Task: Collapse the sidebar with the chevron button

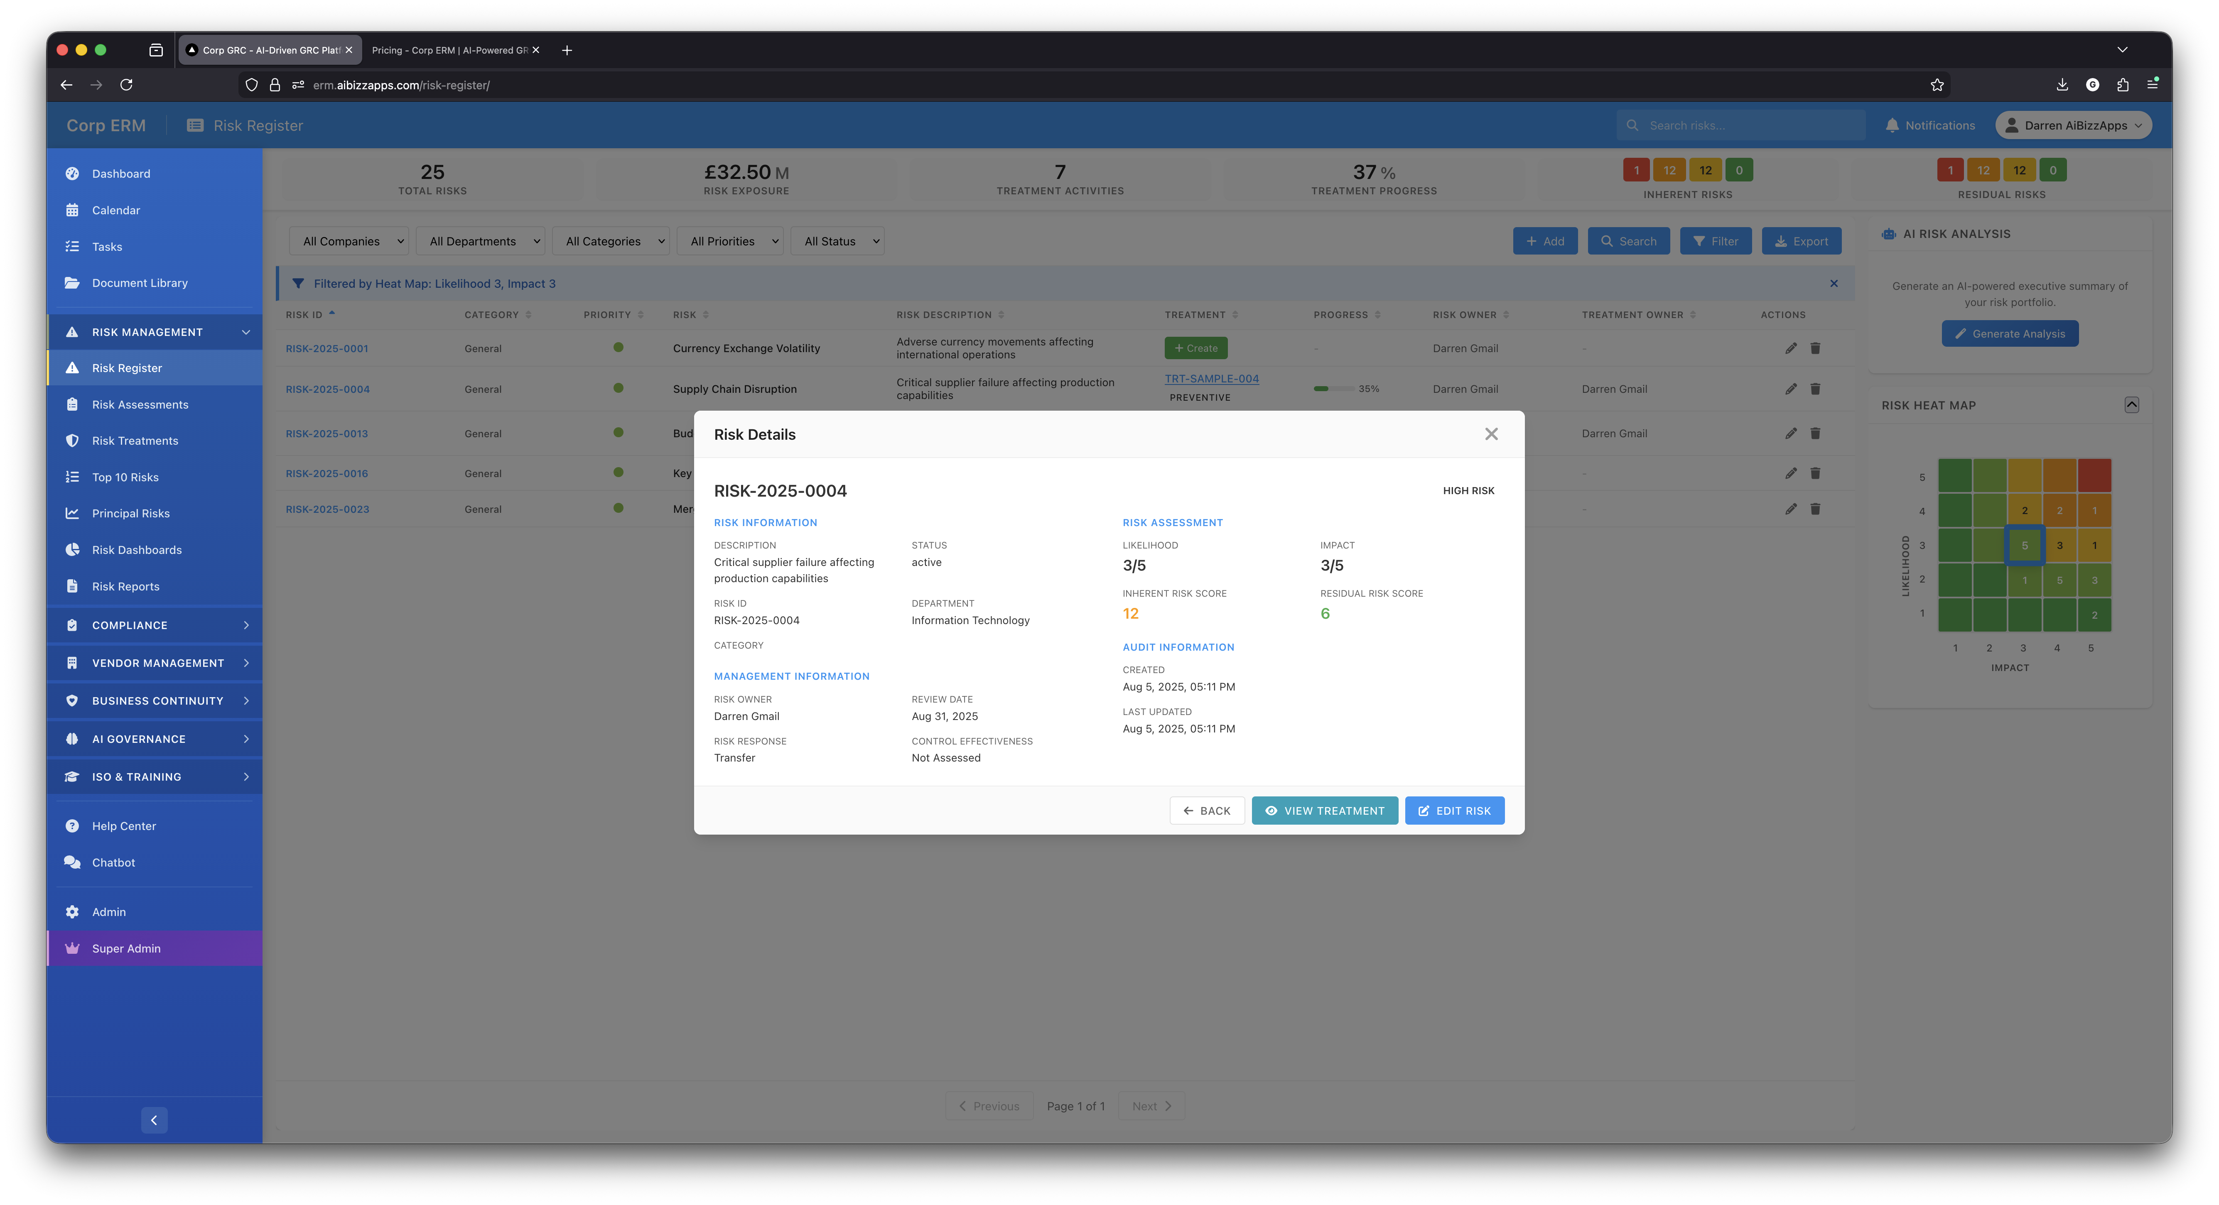Action: tap(154, 1120)
